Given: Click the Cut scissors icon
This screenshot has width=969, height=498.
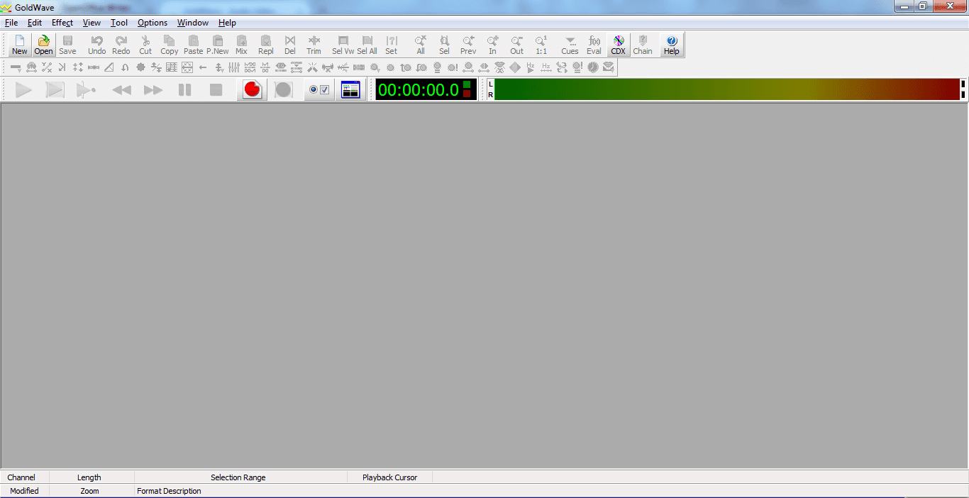Looking at the screenshot, I should [145, 45].
